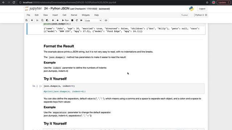The height and width of the screenshot is (130, 232).
Task: Insert cell below with the plus icon
Action: point(32,20)
